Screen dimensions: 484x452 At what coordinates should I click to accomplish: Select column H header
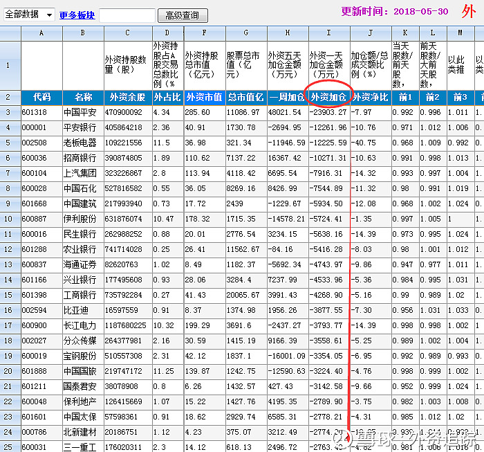pyautogui.click(x=288, y=33)
